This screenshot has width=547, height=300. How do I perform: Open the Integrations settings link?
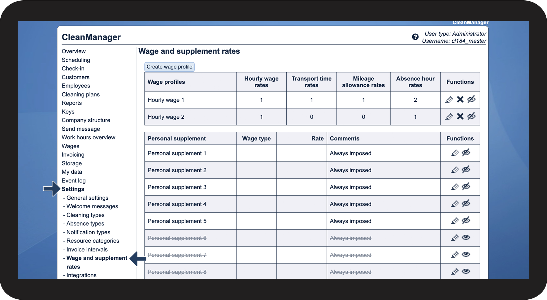click(x=81, y=275)
